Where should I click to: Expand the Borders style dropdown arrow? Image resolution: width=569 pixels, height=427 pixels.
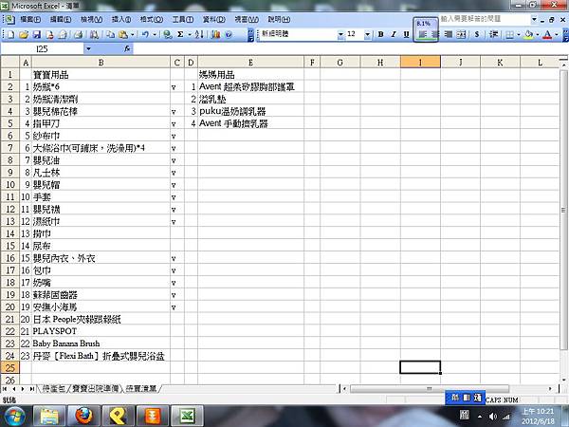pos(518,34)
